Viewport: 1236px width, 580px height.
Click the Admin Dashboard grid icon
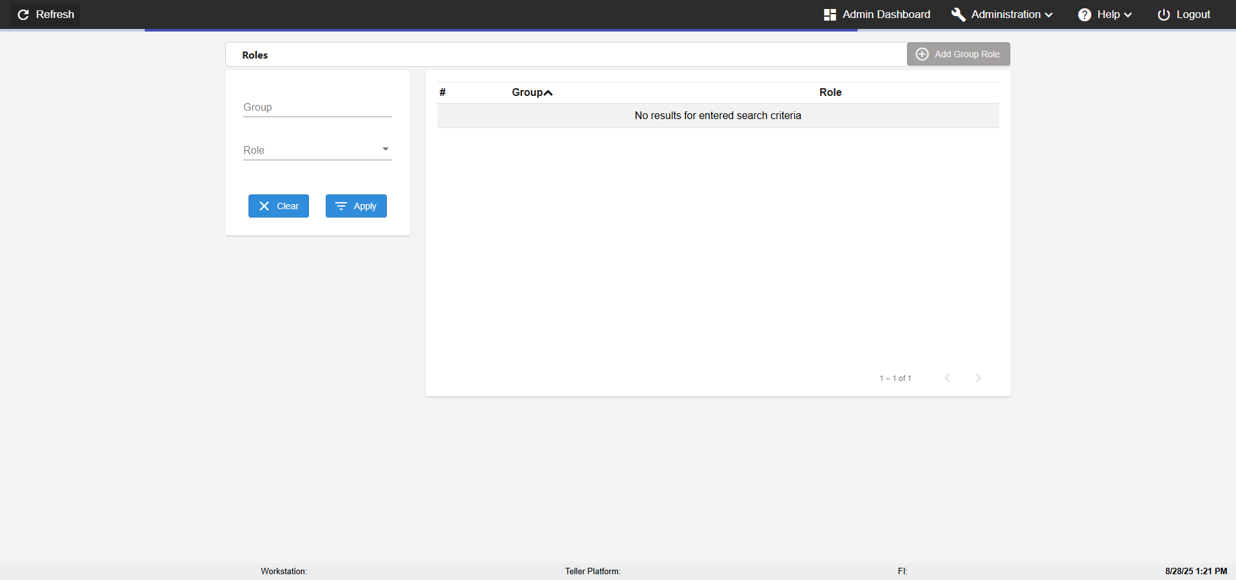click(x=830, y=15)
